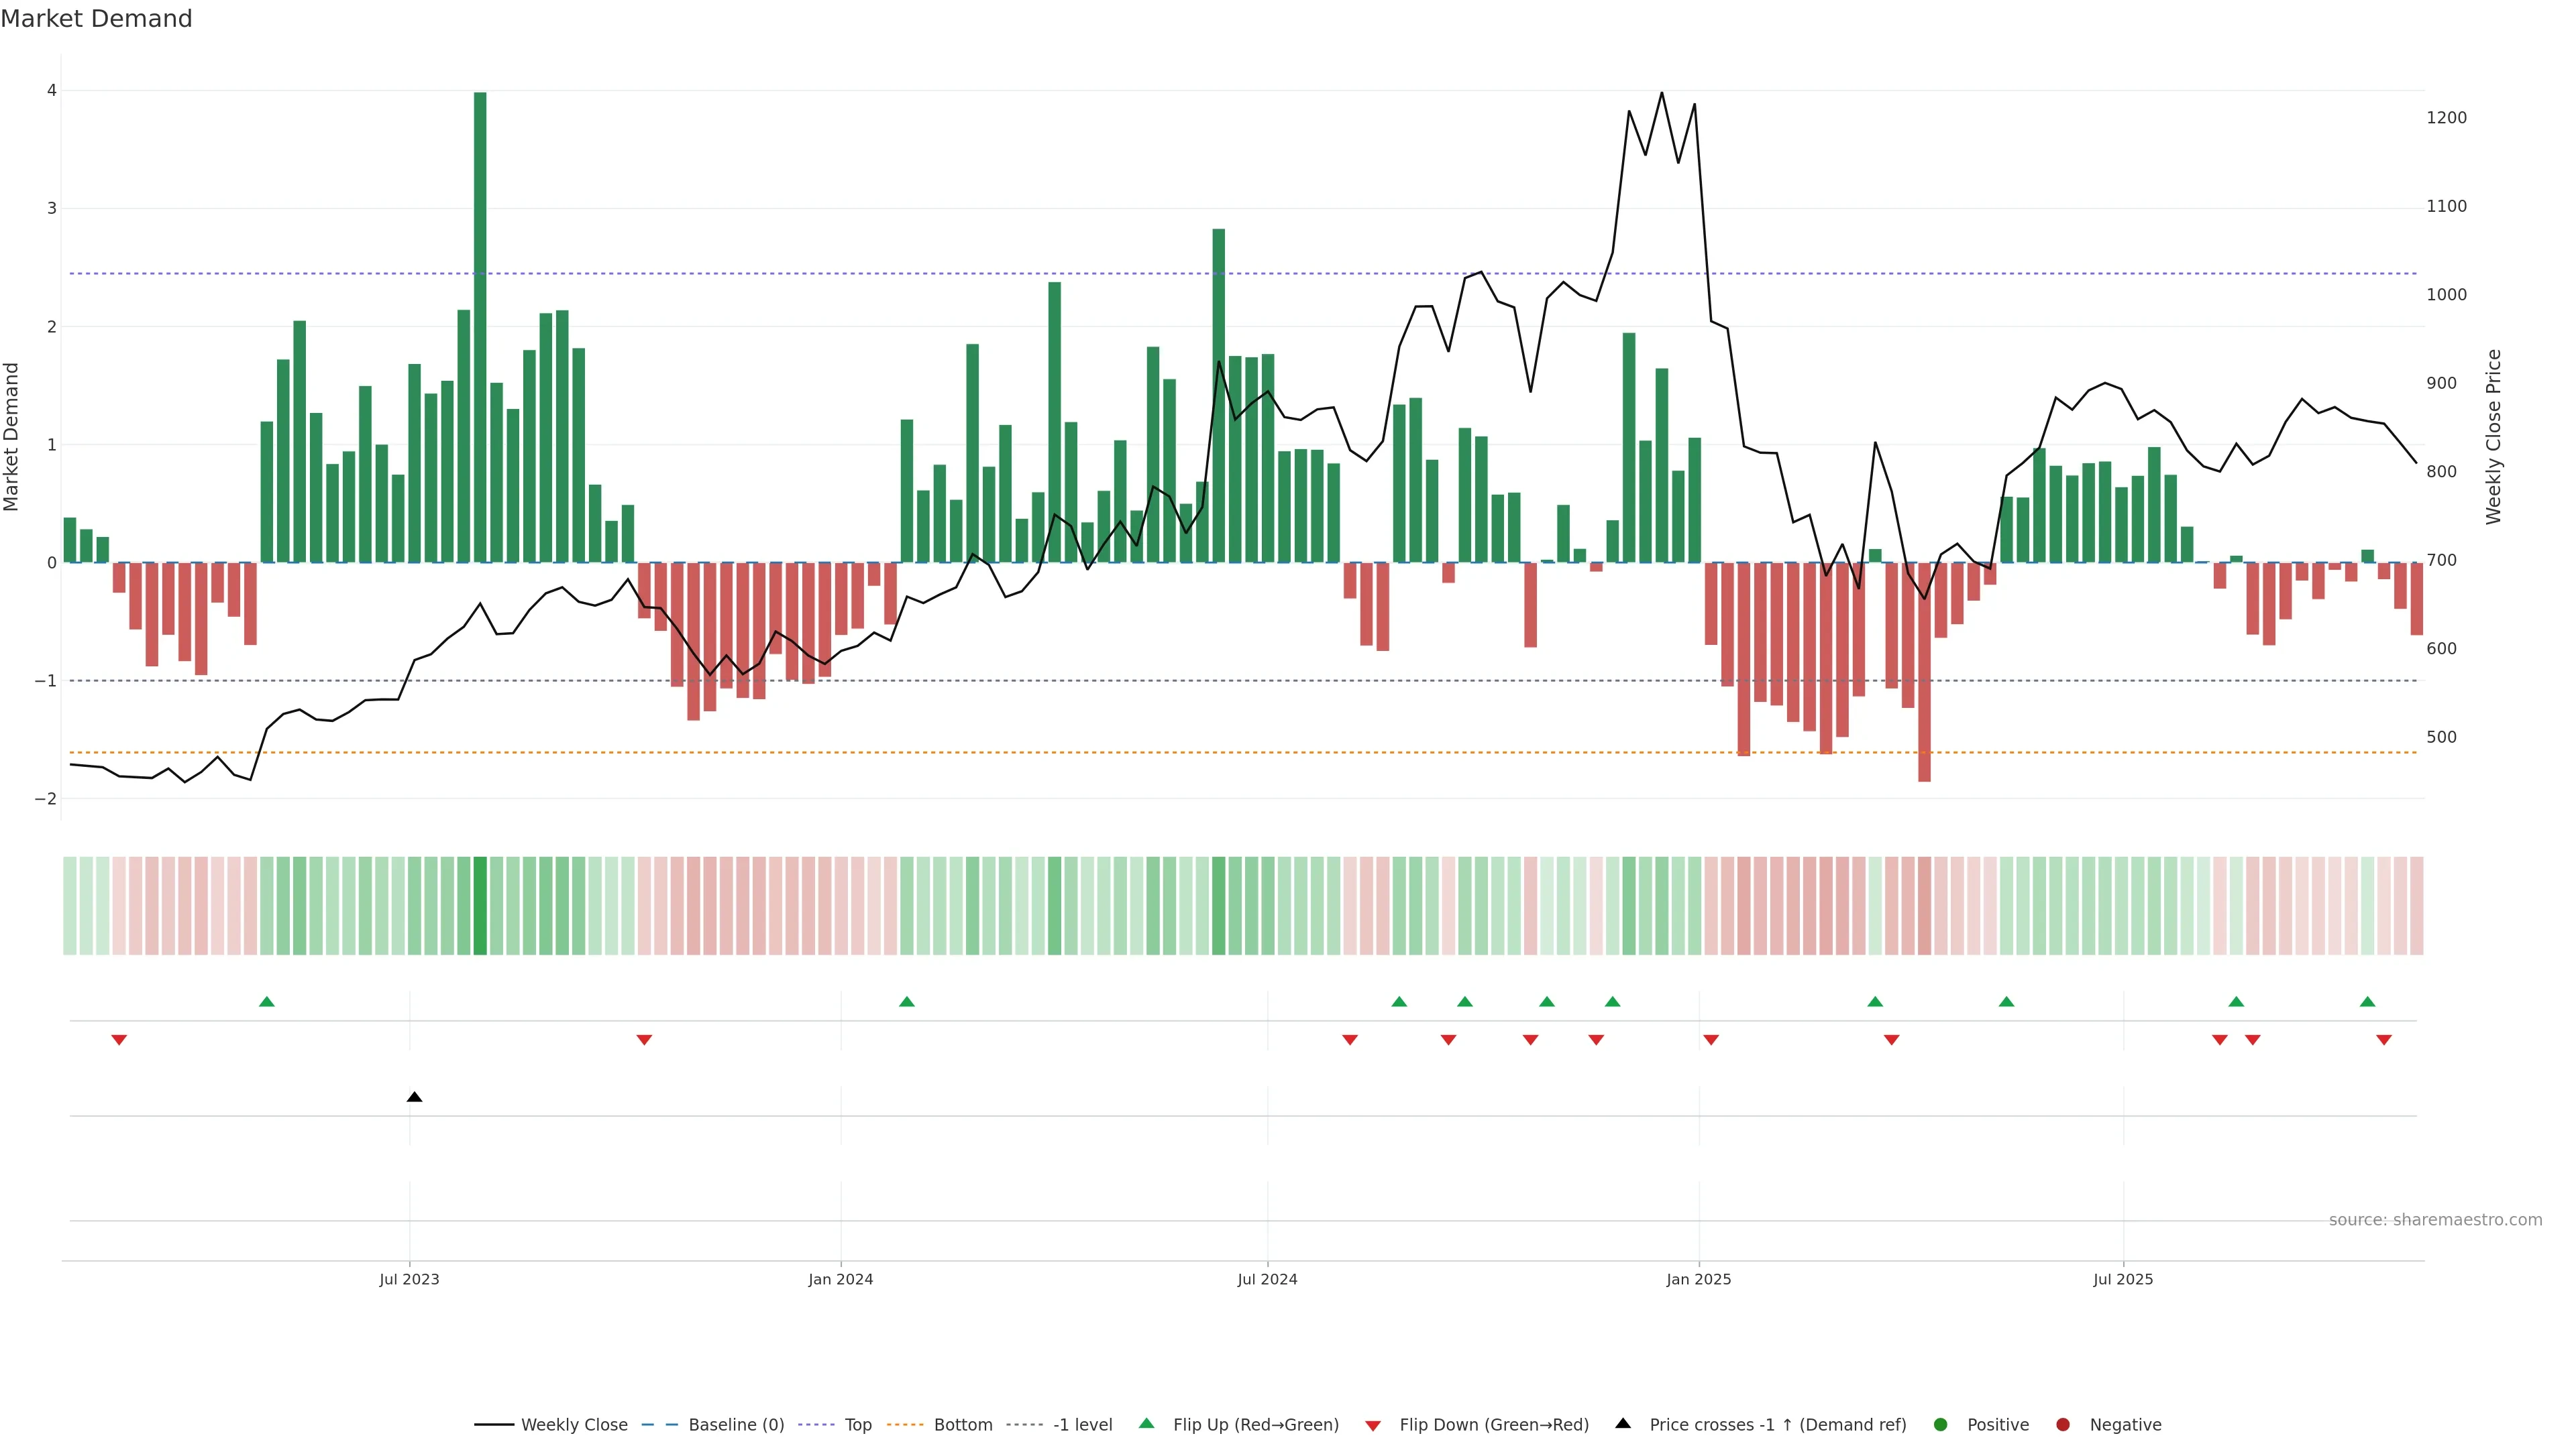Screen dimensions: 2576x1448
Task: Toggle the -1 level legend entry
Action: (1082, 1425)
